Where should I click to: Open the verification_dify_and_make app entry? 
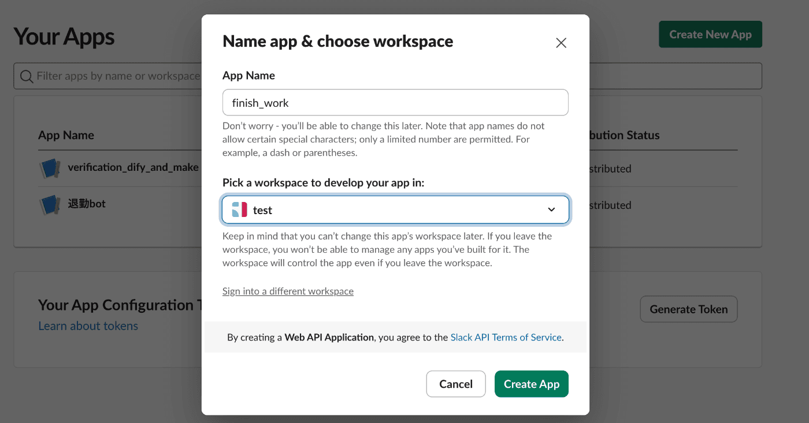(x=133, y=167)
